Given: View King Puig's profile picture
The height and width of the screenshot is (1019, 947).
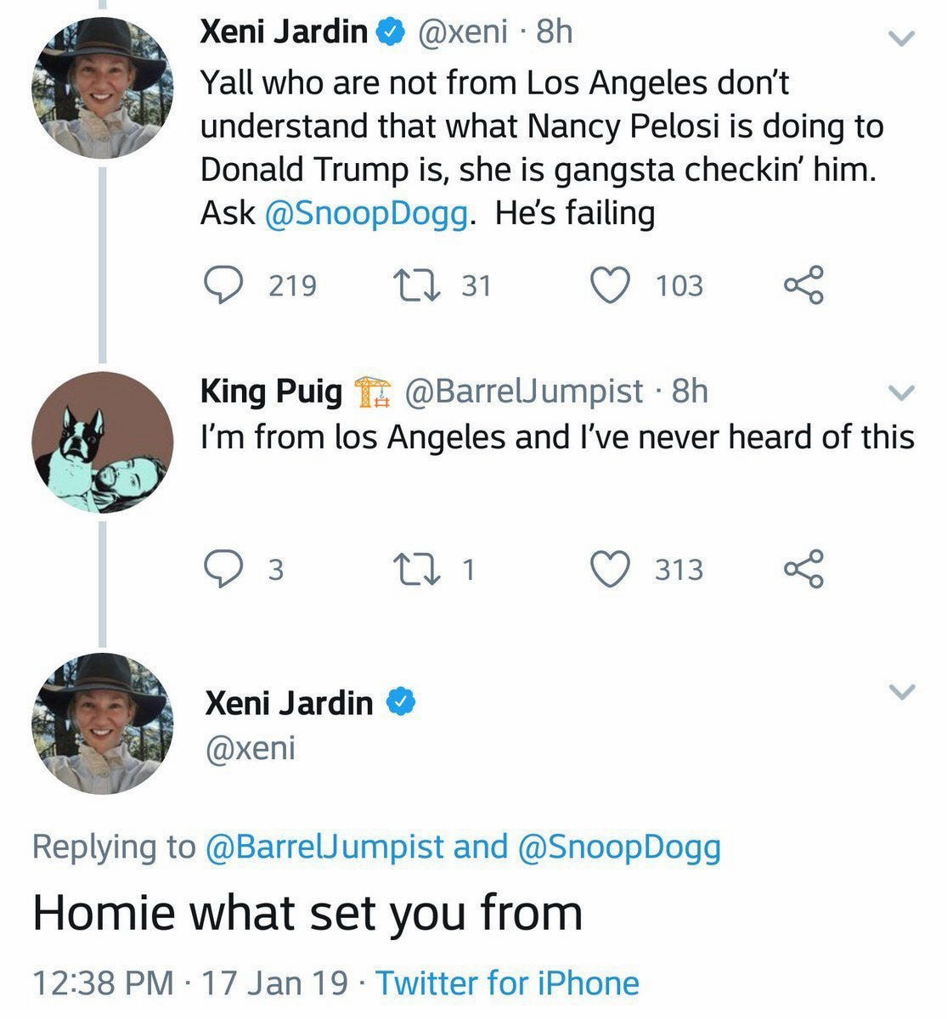Looking at the screenshot, I should pyautogui.click(x=103, y=442).
